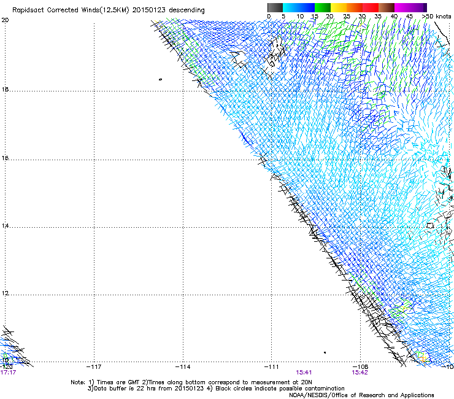The image size is (454, 399).
Task: Click the '40' label under the color scale
Action: (x=394, y=17)
